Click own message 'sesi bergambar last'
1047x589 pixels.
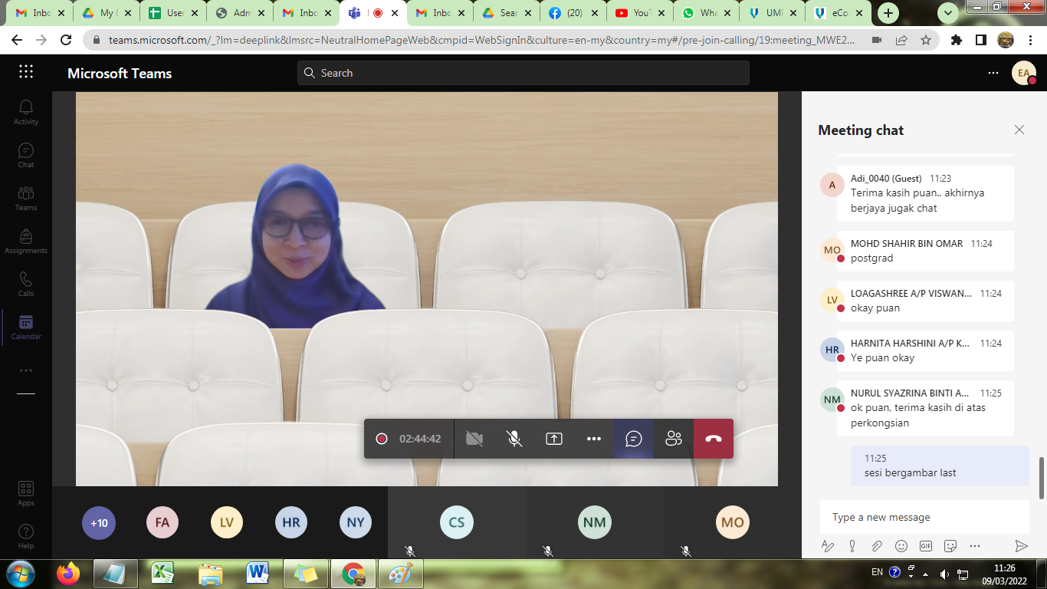tap(940, 466)
